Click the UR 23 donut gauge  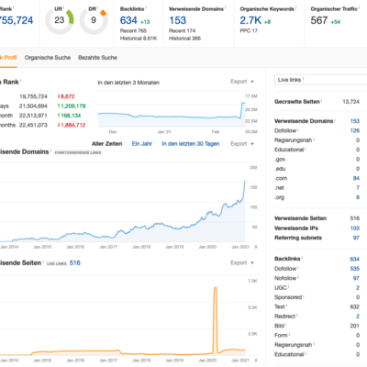click(x=60, y=20)
